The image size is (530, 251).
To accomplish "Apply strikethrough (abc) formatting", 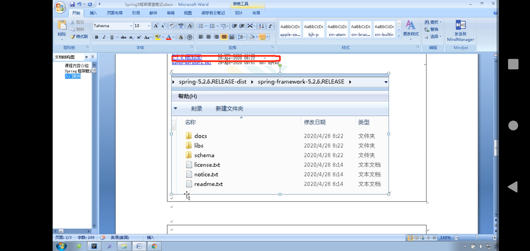I will pyautogui.click(x=123, y=37).
